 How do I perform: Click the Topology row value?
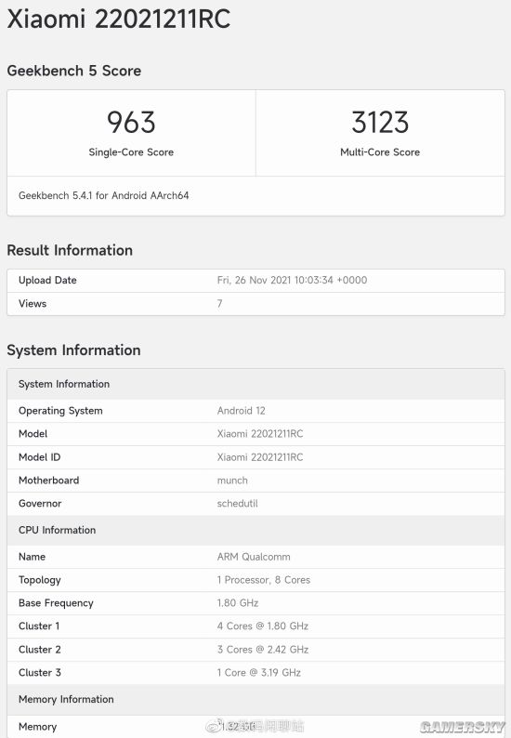(x=264, y=580)
